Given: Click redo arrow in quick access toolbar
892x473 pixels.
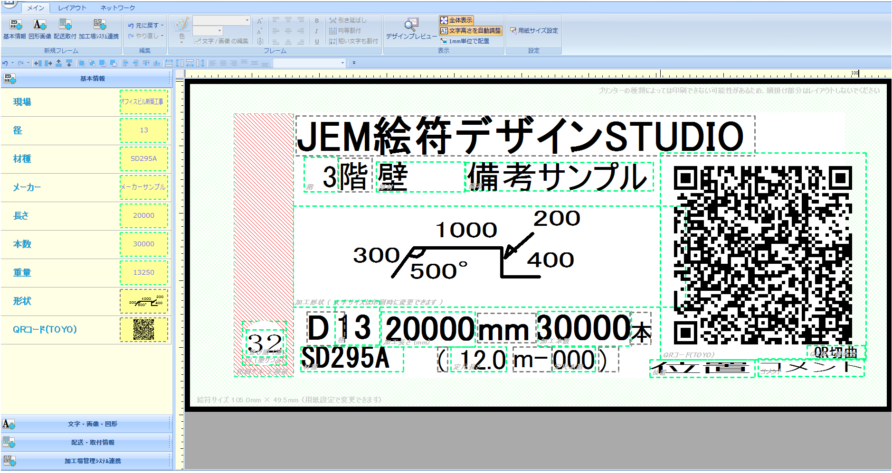Looking at the screenshot, I should tap(20, 63).
